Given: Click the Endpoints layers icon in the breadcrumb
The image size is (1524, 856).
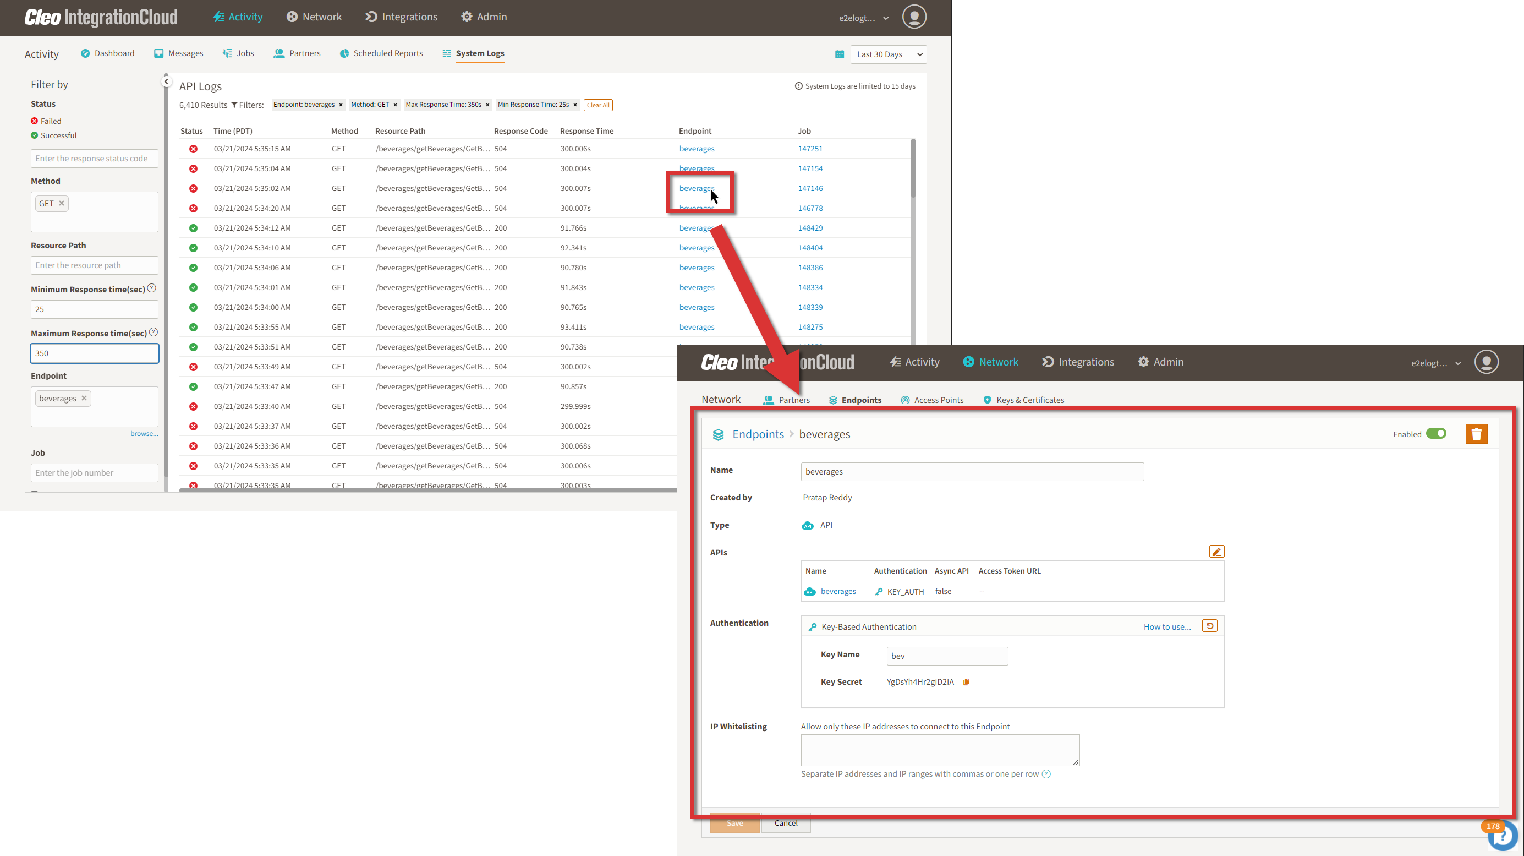Looking at the screenshot, I should click(x=718, y=435).
